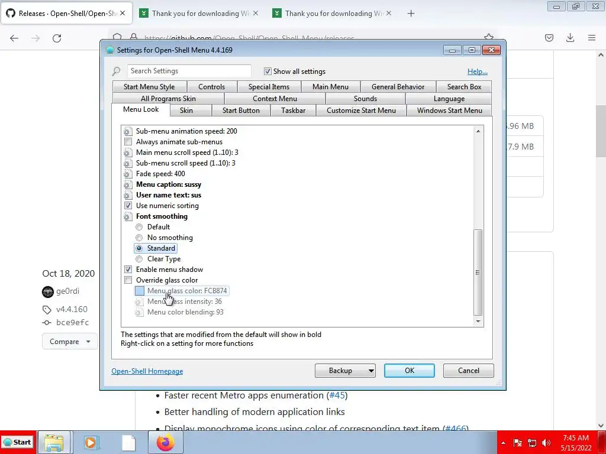The image size is (606, 454).
Task: Select Default font smoothing radio
Action: coord(139,227)
